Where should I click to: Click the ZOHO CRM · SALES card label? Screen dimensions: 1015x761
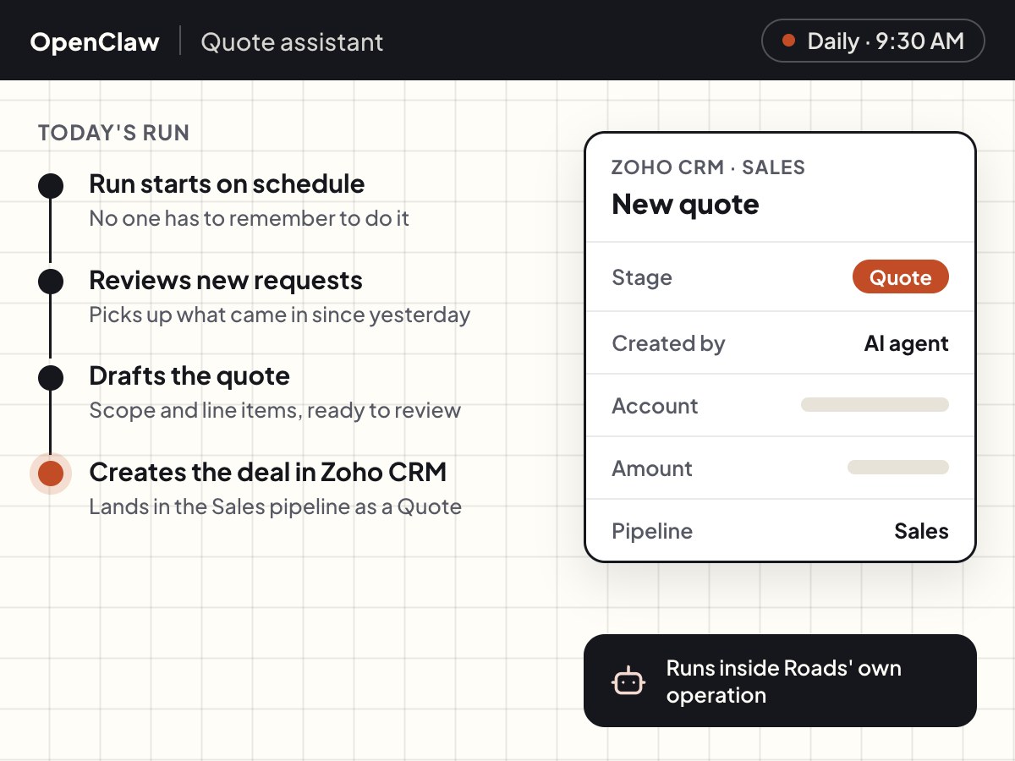pyautogui.click(x=709, y=167)
